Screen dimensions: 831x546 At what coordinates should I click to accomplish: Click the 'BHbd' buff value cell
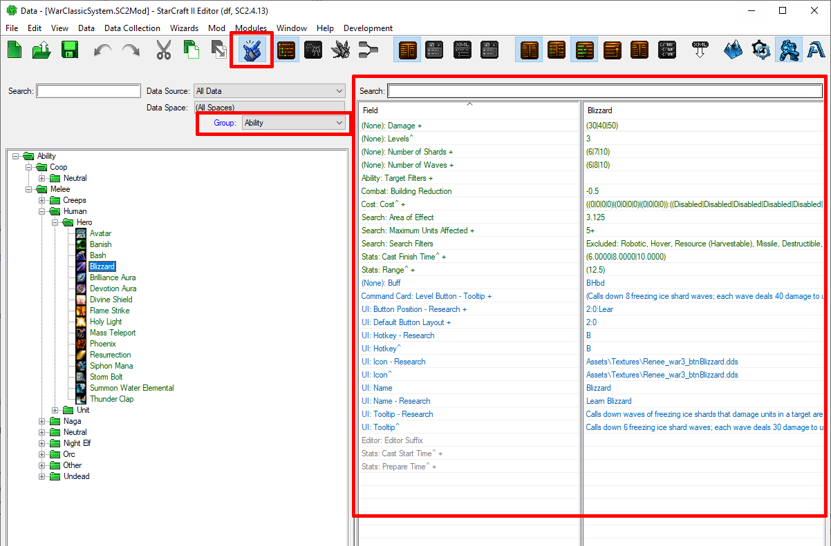point(704,283)
